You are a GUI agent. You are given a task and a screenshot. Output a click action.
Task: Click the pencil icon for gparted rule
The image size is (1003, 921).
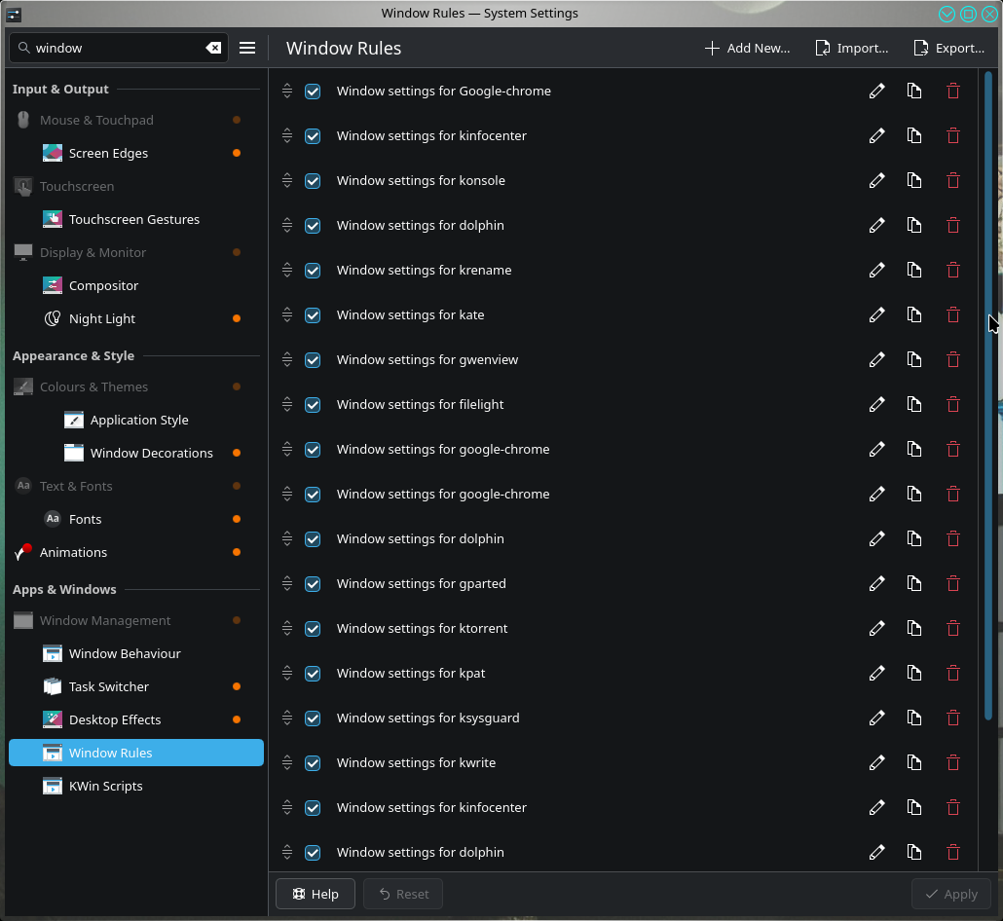coord(876,583)
